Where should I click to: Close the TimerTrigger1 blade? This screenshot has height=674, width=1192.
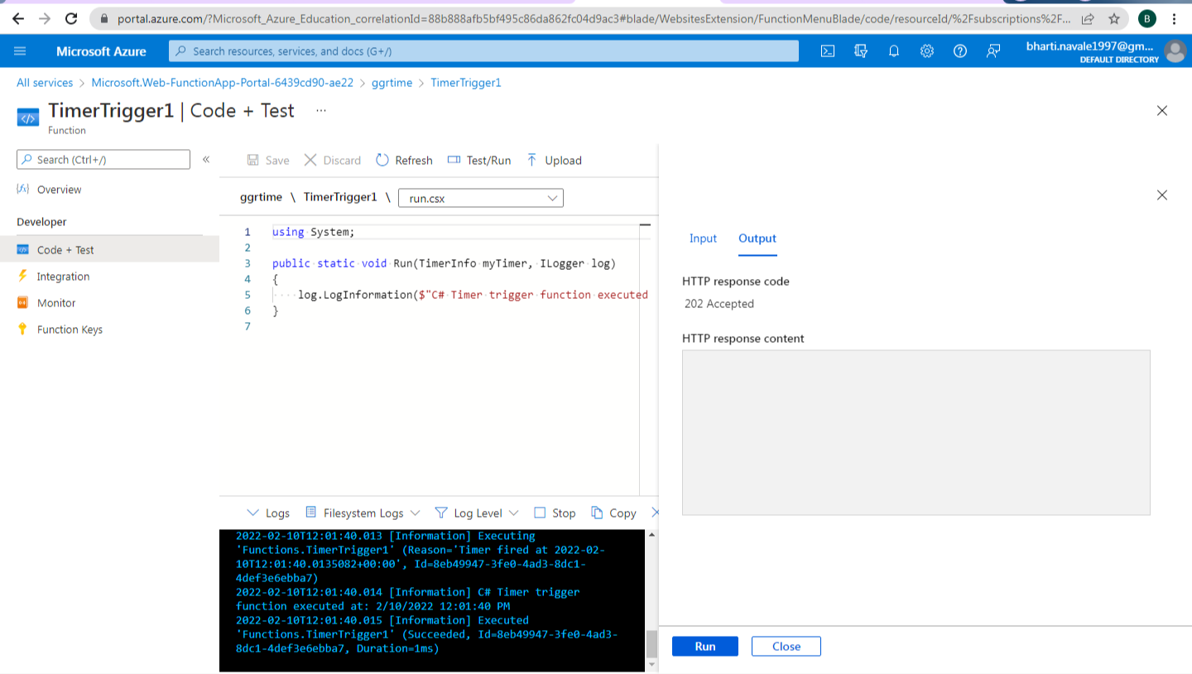[1162, 110]
